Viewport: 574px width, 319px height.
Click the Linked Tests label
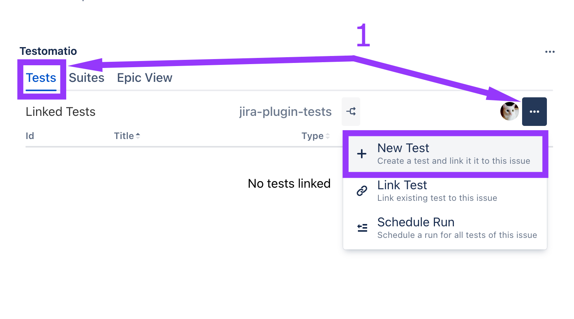point(60,112)
